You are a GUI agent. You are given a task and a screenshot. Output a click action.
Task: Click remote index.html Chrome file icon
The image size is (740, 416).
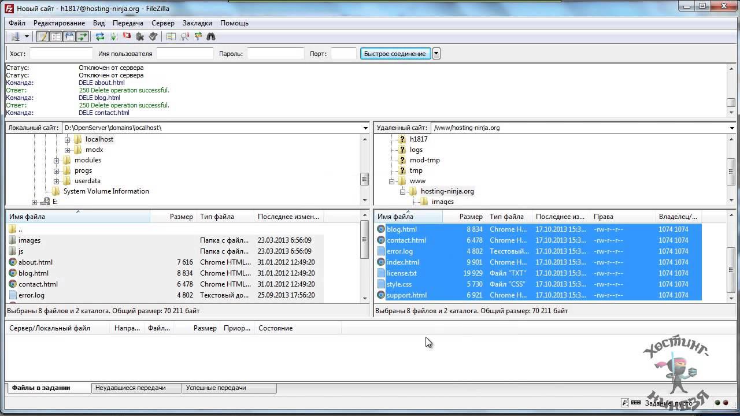point(381,262)
